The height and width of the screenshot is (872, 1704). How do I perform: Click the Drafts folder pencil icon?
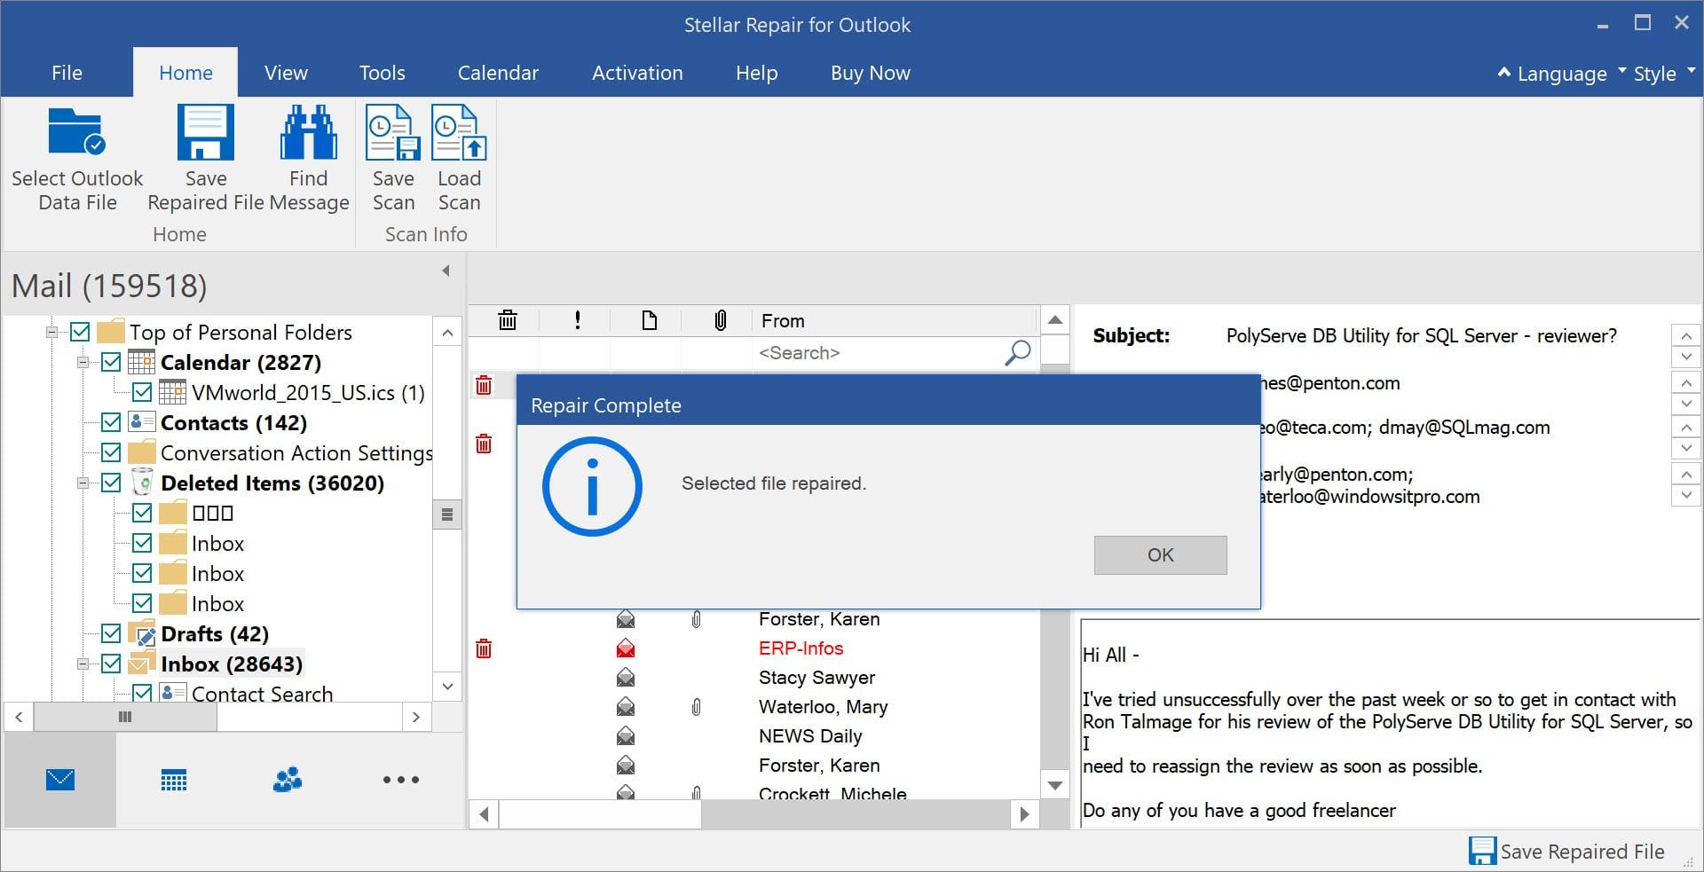click(142, 633)
